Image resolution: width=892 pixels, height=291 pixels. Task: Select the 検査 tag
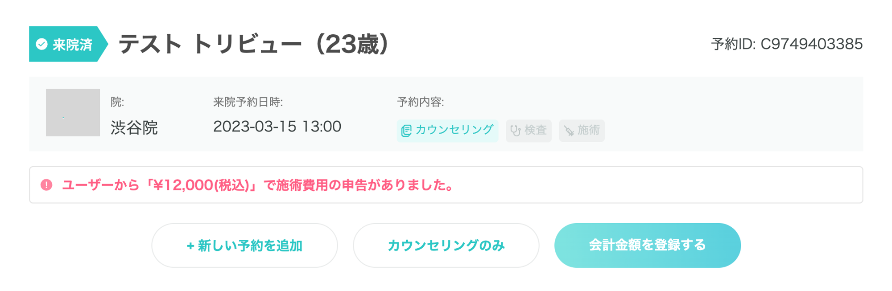[x=529, y=131]
